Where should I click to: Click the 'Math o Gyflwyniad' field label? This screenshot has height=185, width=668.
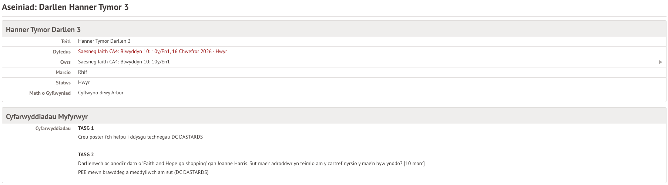[50, 93]
